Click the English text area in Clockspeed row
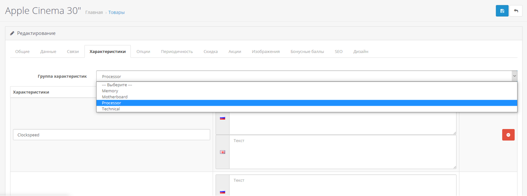The image size is (527, 196). [x=343, y=152]
